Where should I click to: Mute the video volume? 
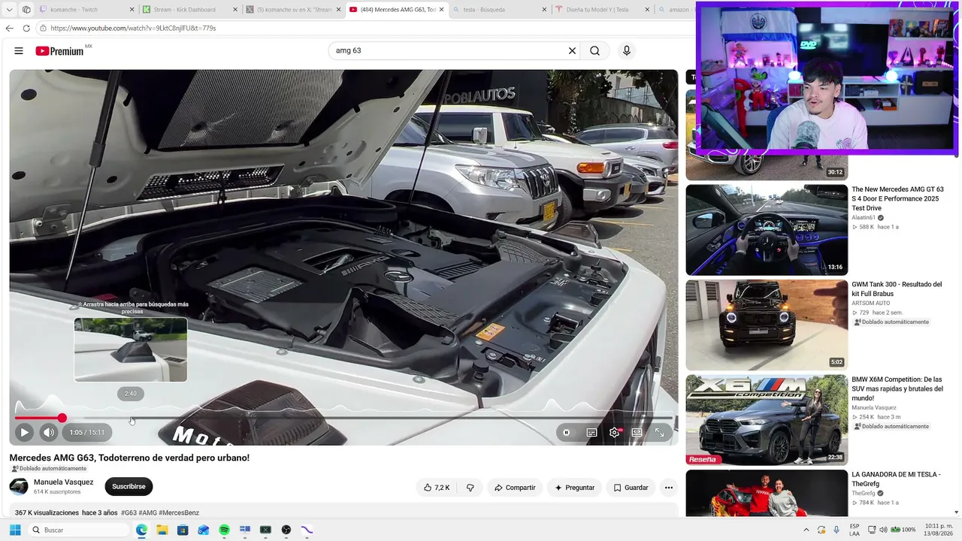pos(48,432)
